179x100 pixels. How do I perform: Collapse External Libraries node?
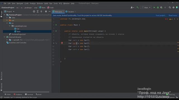coord(4,37)
